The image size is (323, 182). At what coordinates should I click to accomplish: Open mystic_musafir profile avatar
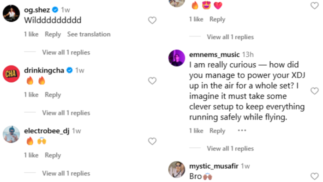(177, 170)
